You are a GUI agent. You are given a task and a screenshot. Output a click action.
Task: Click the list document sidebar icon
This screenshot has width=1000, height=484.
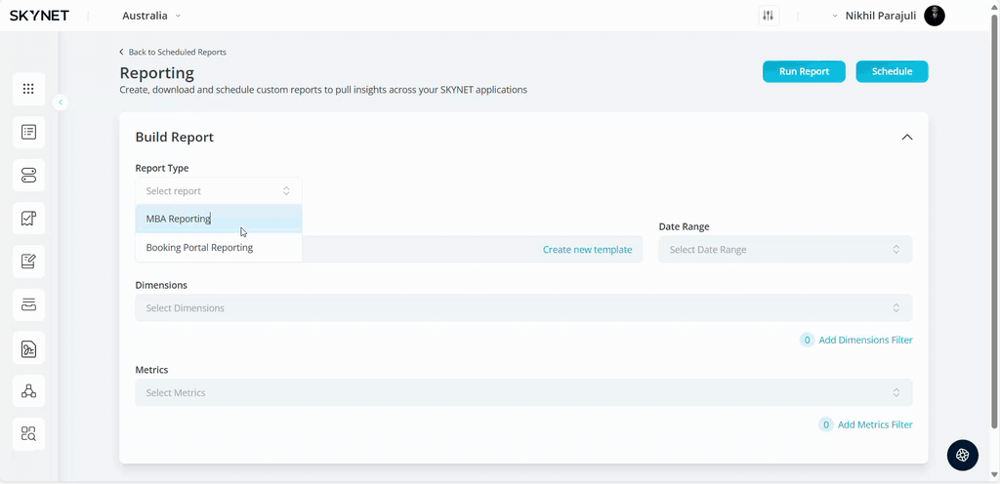[28, 132]
